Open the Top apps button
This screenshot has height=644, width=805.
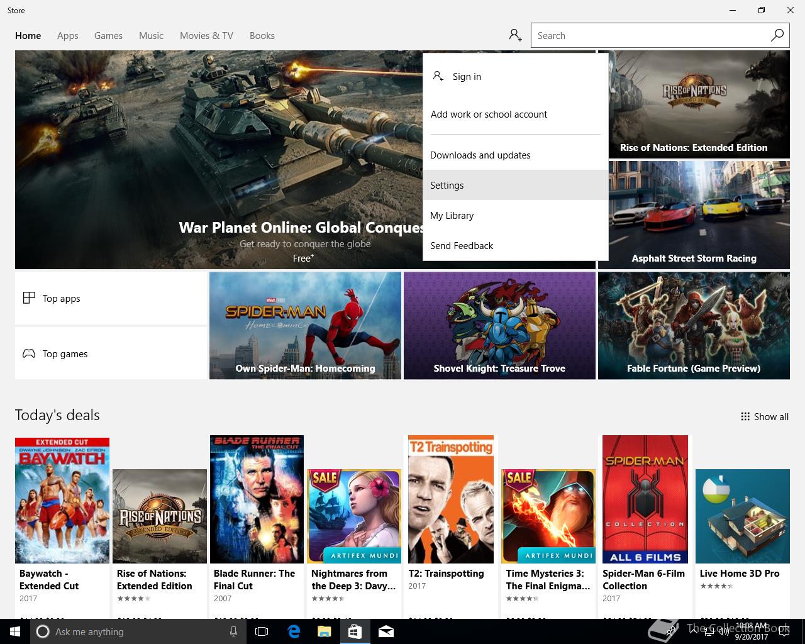[x=111, y=298]
